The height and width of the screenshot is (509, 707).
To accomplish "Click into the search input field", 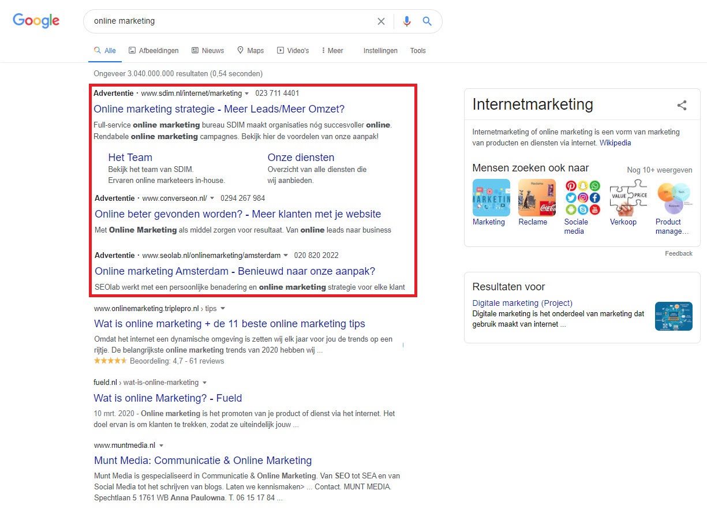I will pyautogui.click(x=231, y=21).
